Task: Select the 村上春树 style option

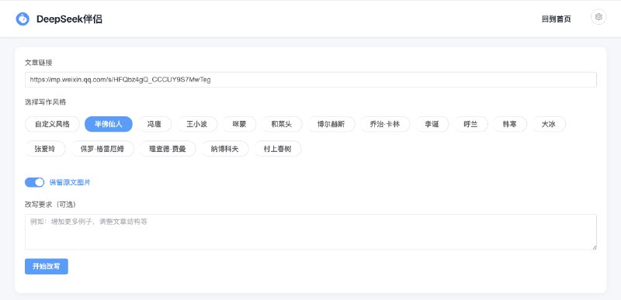Action: tap(278, 149)
